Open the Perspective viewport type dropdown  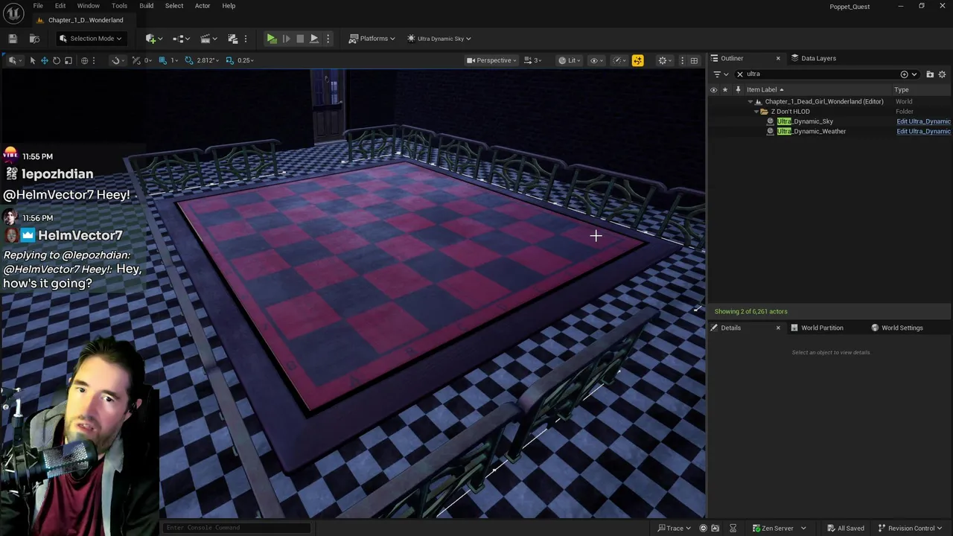tap(492, 60)
